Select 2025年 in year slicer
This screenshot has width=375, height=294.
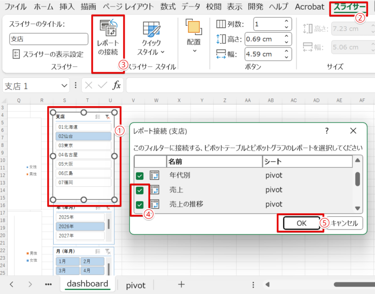click(x=80, y=217)
